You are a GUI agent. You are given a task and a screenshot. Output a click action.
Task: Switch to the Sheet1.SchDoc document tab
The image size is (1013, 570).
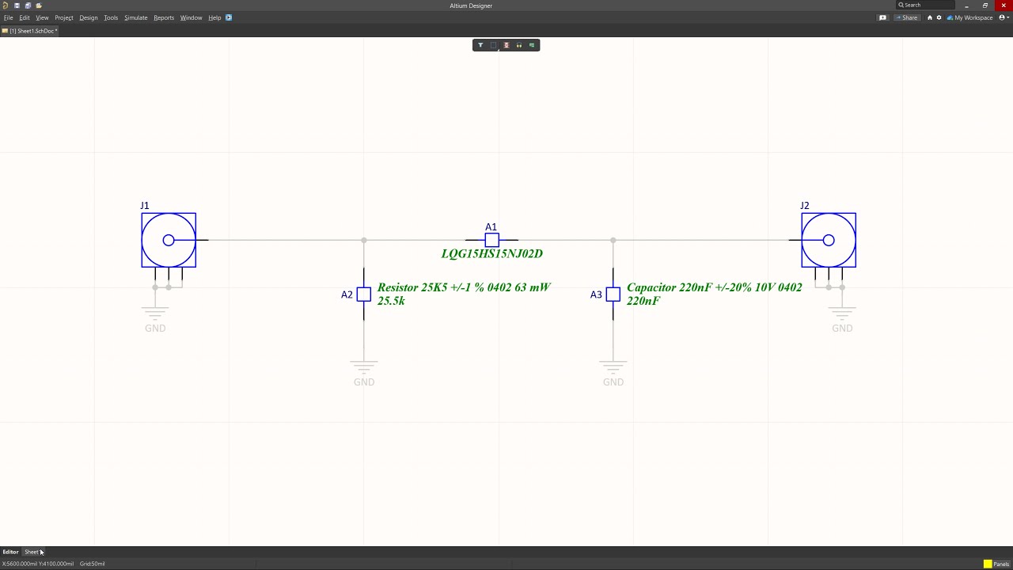[x=32, y=31]
